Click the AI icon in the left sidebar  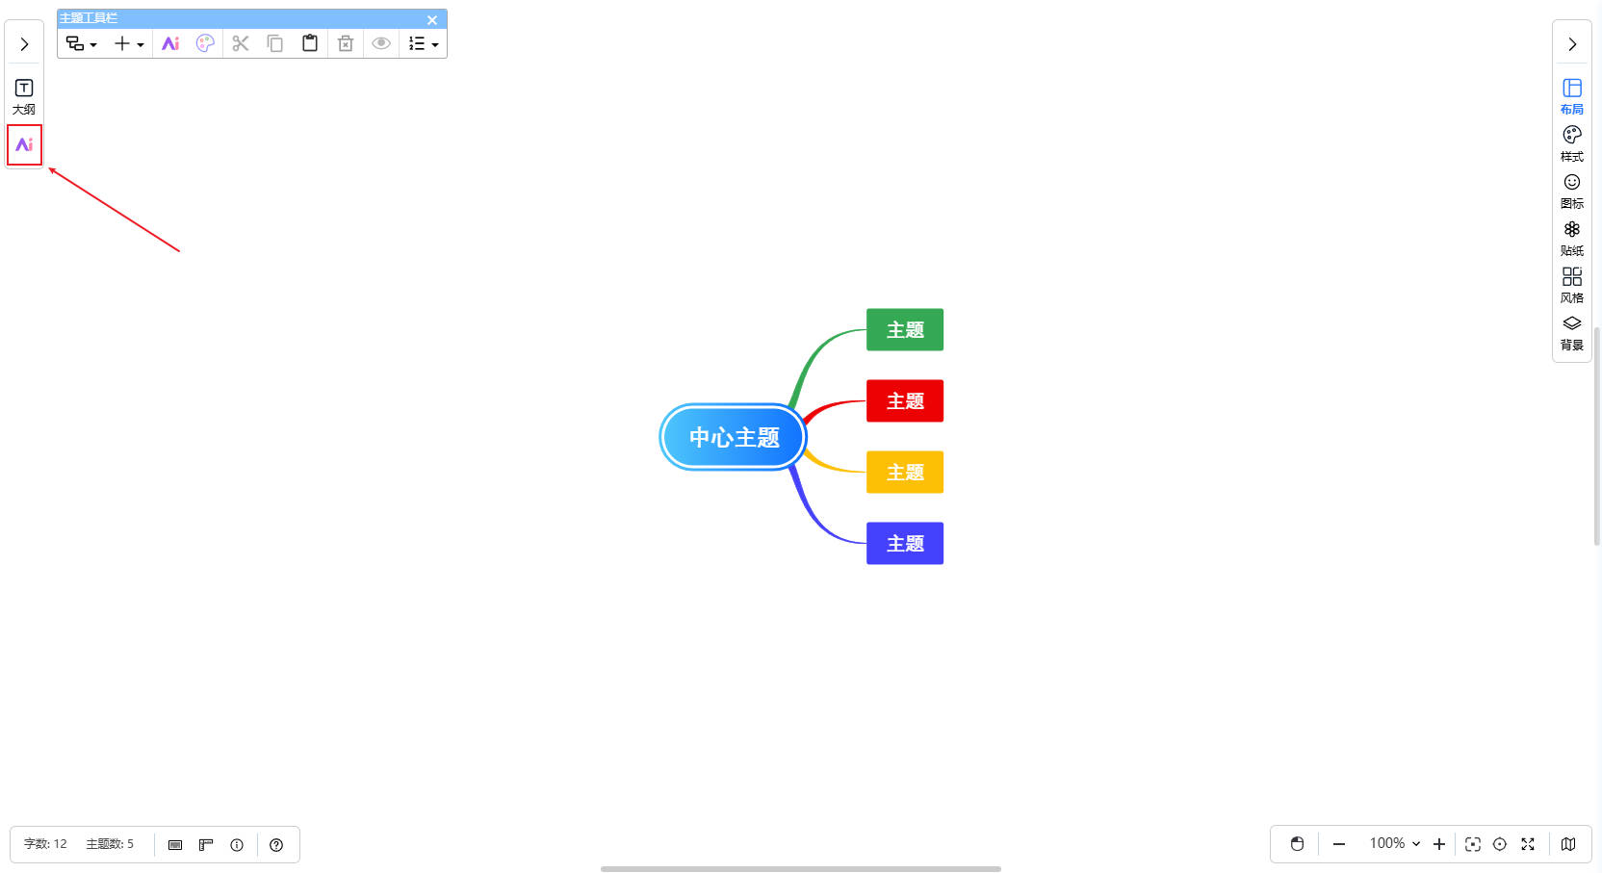[24, 145]
